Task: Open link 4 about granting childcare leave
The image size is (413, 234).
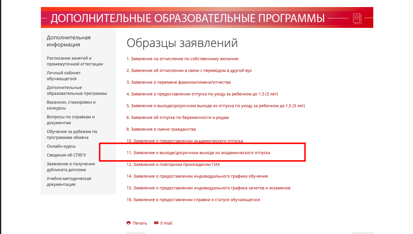Action: click(202, 94)
